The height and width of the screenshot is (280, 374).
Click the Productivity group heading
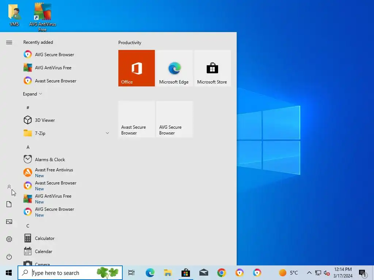click(130, 43)
